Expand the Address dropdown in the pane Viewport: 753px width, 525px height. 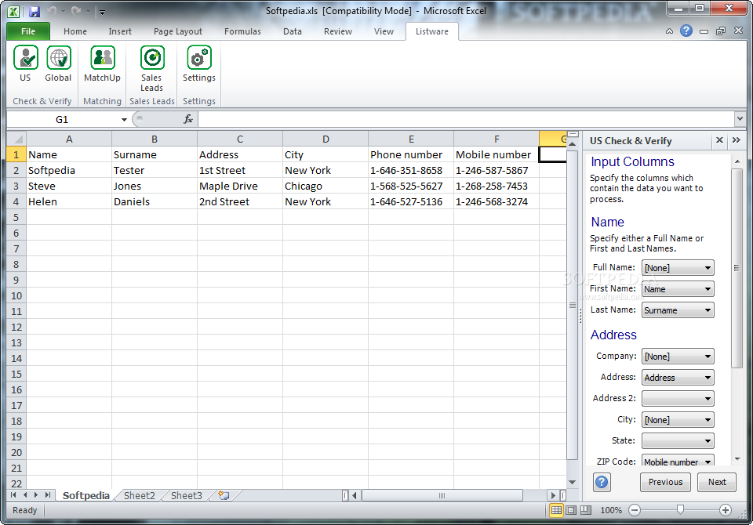click(x=708, y=377)
